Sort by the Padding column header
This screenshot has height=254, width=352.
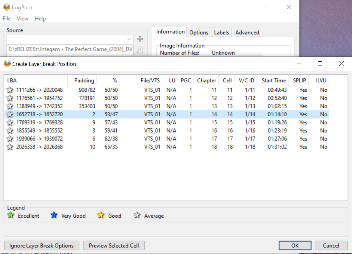(x=84, y=81)
